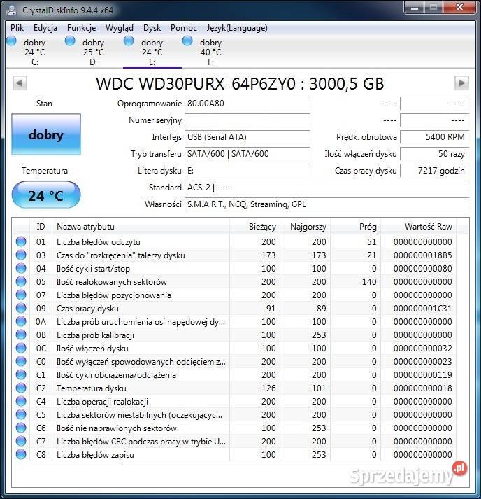
Task: Click status orb for attribute 07
Action: tap(21, 295)
